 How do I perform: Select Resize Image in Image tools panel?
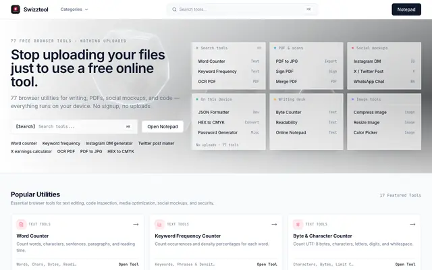tap(384, 122)
